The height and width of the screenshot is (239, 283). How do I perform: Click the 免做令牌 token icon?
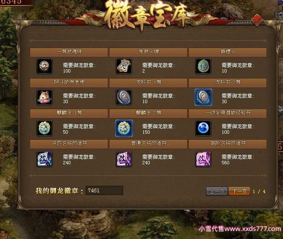point(124,66)
